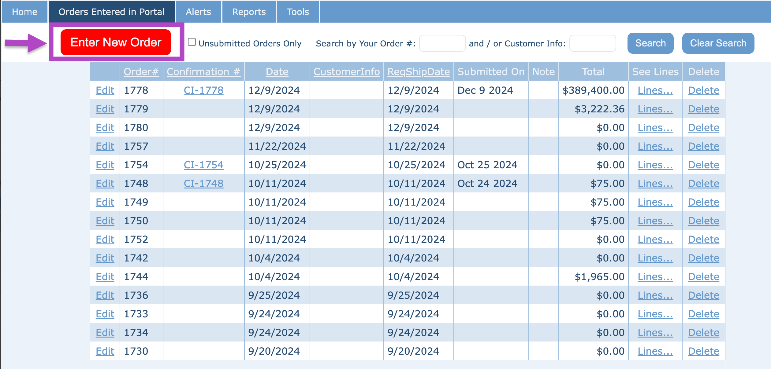
Task: Switch to the Alerts tab
Action: tap(198, 12)
